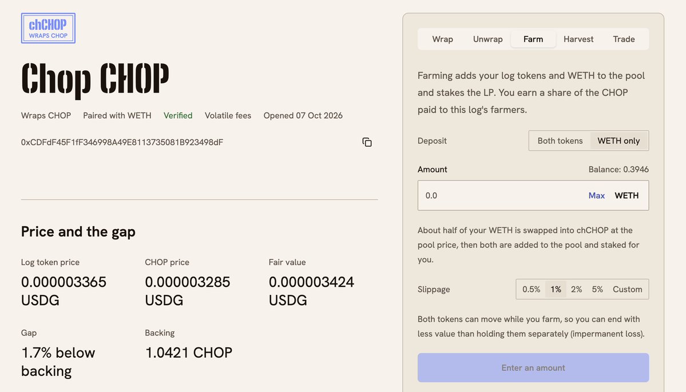This screenshot has width=686, height=392.
Task: Choose Both tokens deposit mode
Action: (x=560, y=141)
